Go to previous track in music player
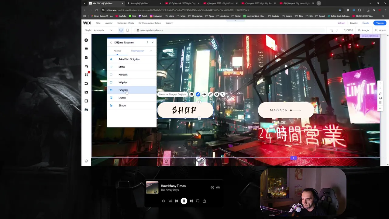The width and height of the screenshot is (389, 219). [177, 201]
